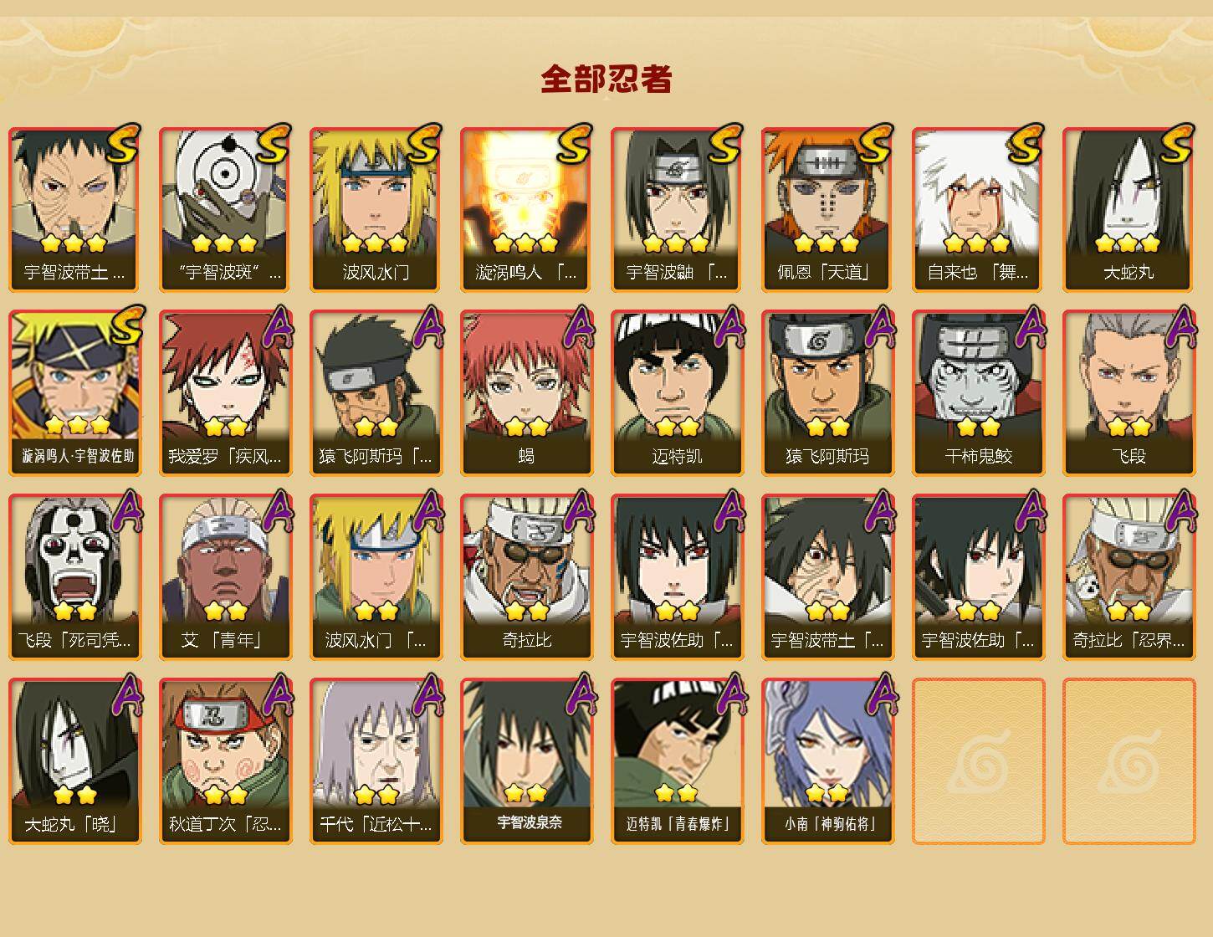This screenshot has height=937, width=1213.
Task: Select the 波风水门 S-rank ninja card
Action: [x=376, y=209]
